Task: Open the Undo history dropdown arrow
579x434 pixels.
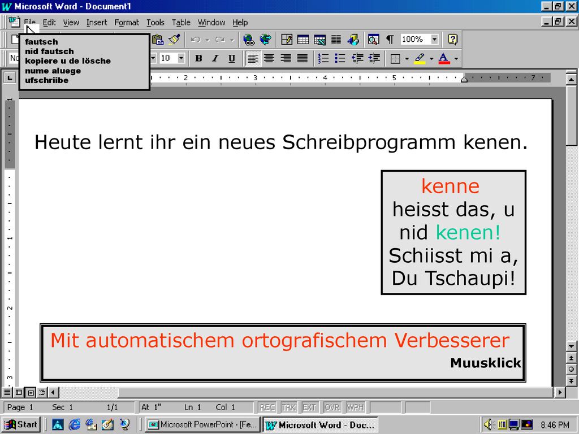Action: (208, 40)
